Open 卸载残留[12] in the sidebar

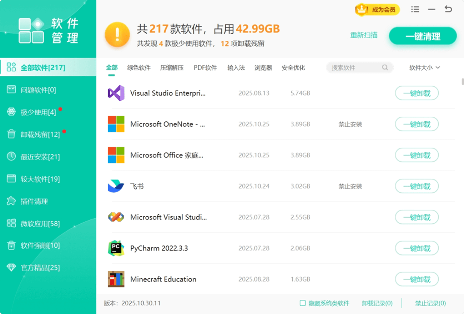[x=40, y=135]
